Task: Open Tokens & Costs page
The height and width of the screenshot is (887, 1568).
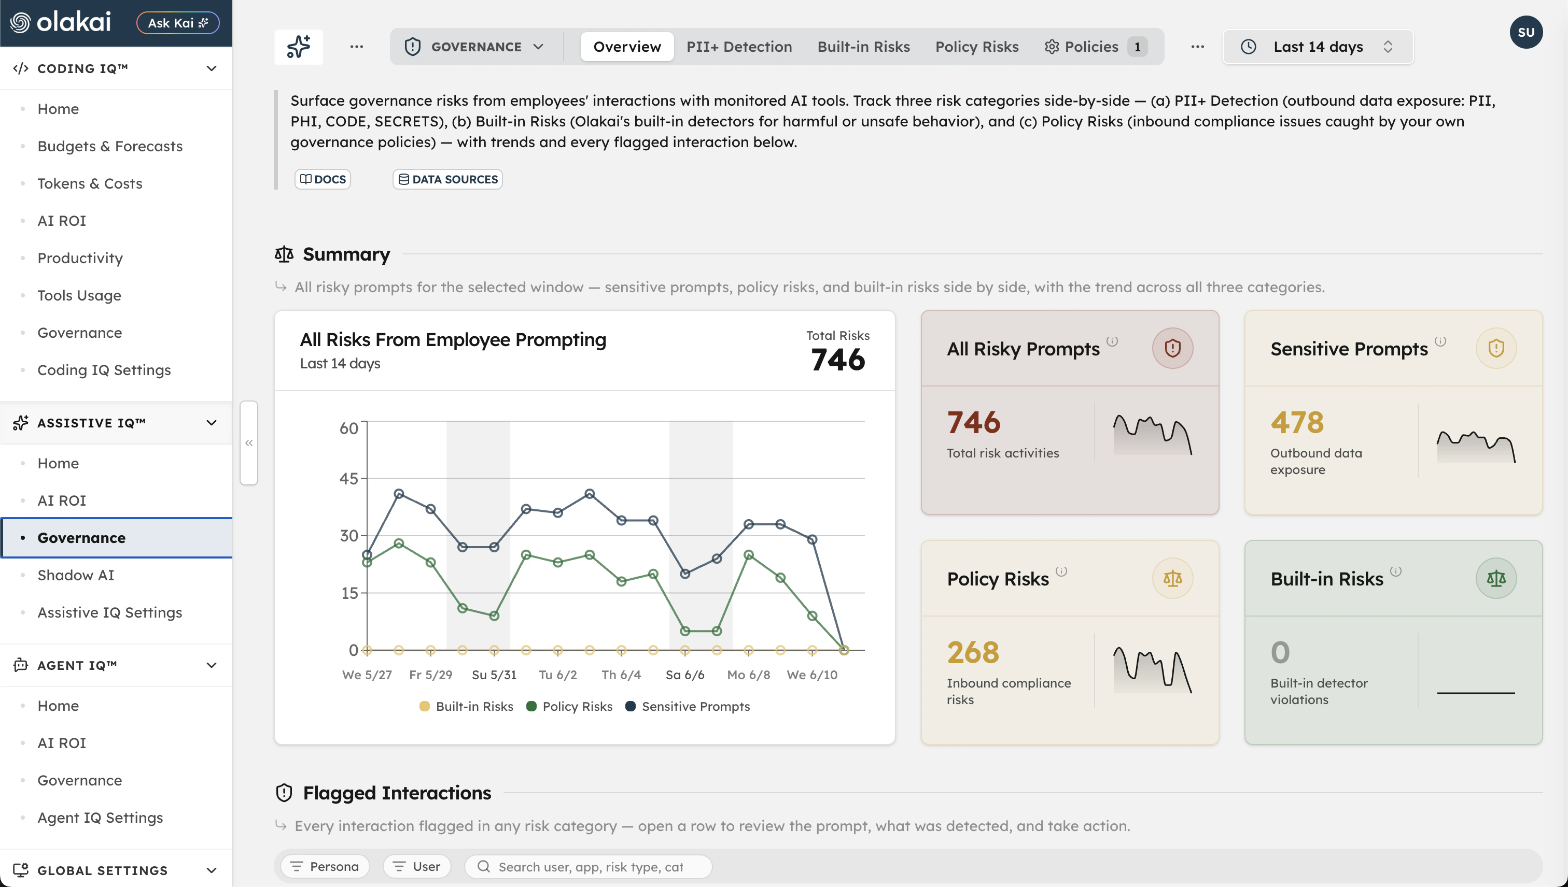Action: pos(90,183)
